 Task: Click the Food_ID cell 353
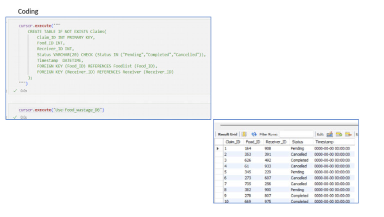point(248,154)
